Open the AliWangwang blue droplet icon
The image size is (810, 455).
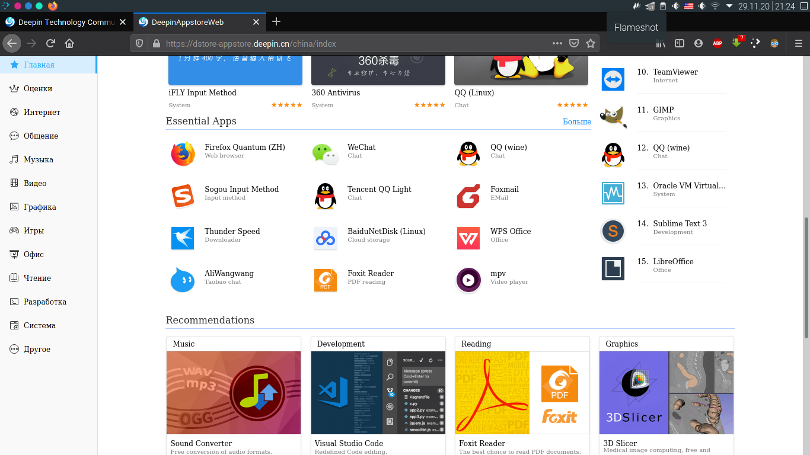[x=183, y=280]
